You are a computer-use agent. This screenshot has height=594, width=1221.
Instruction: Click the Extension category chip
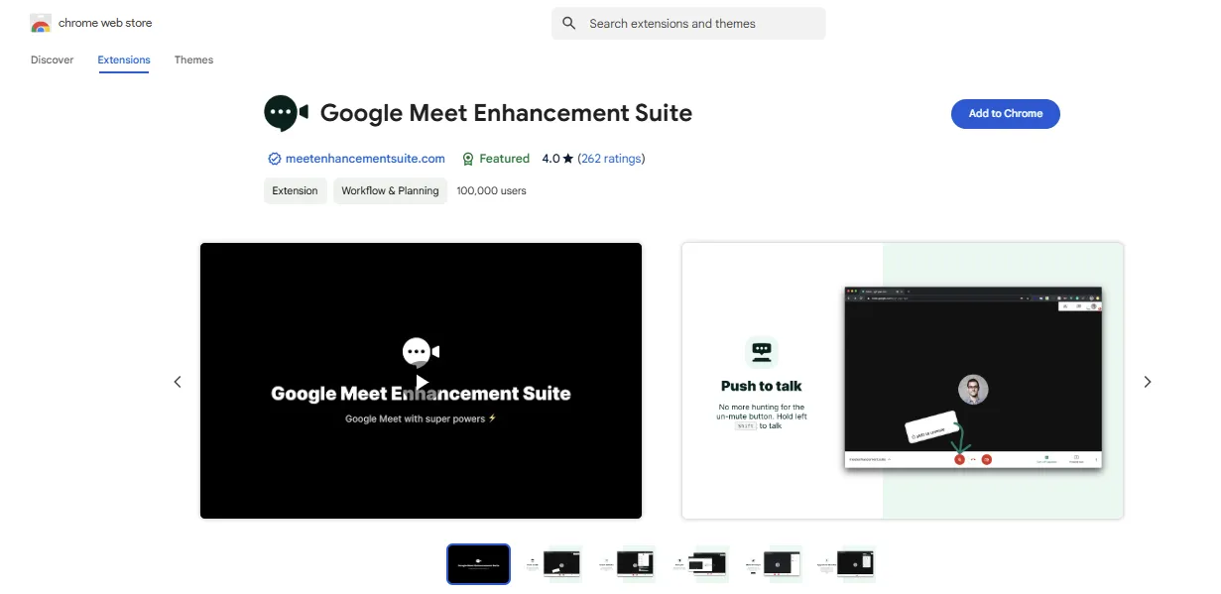(x=295, y=190)
